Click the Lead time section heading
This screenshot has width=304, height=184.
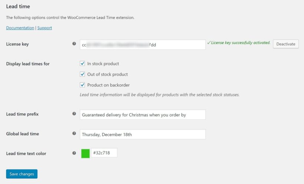pyautogui.click(x=18, y=6)
